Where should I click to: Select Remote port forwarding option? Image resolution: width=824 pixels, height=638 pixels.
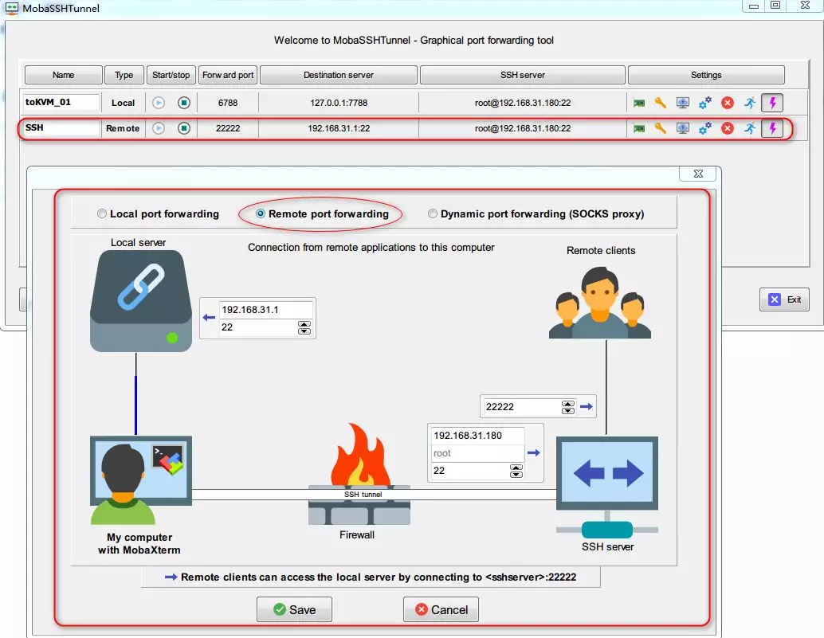point(322,213)
